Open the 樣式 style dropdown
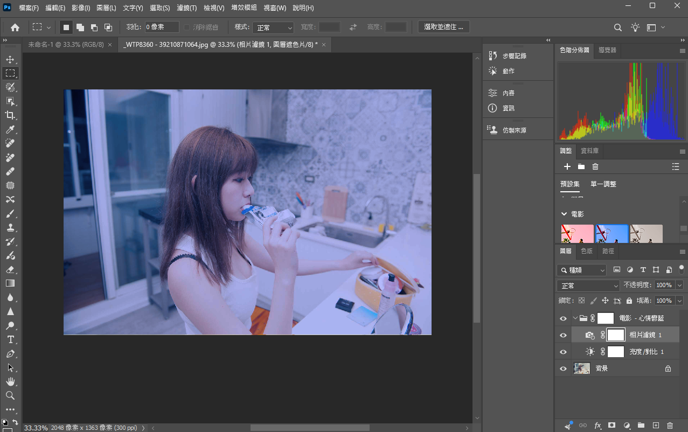 click(x=273, y=27)
